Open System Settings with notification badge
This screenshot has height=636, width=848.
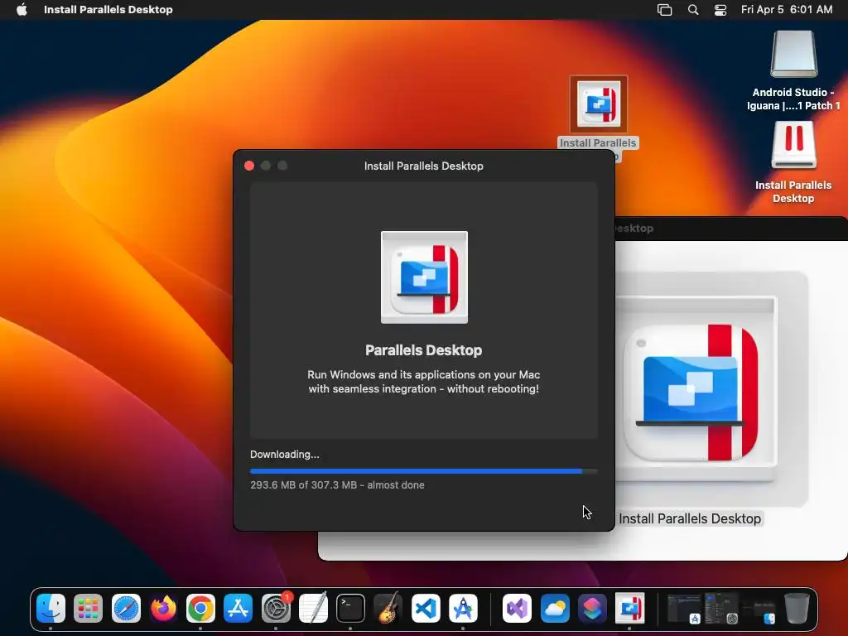pyautogui.click(x=277, y=608)
